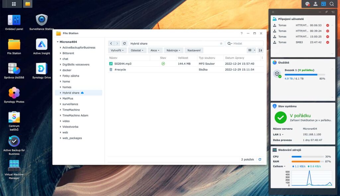Add a widget with plus icon

(273, 12)
